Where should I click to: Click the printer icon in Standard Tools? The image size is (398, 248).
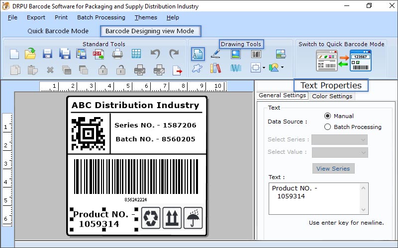117,54
